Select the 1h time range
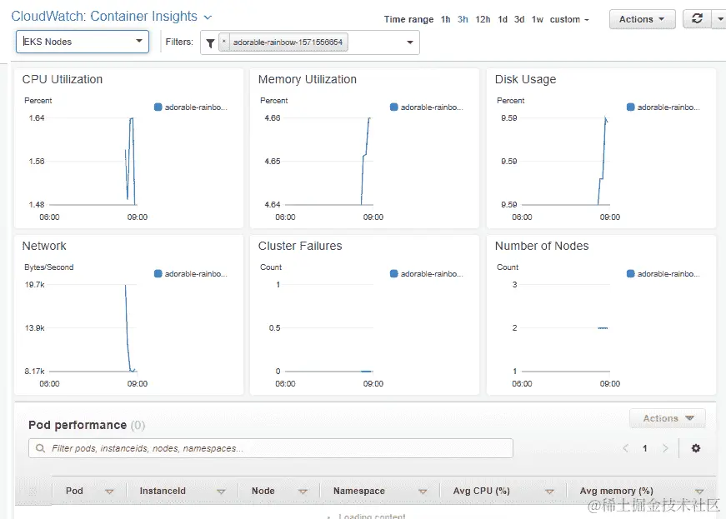Screen dimensions: 726x519 [x=445, y=19]
